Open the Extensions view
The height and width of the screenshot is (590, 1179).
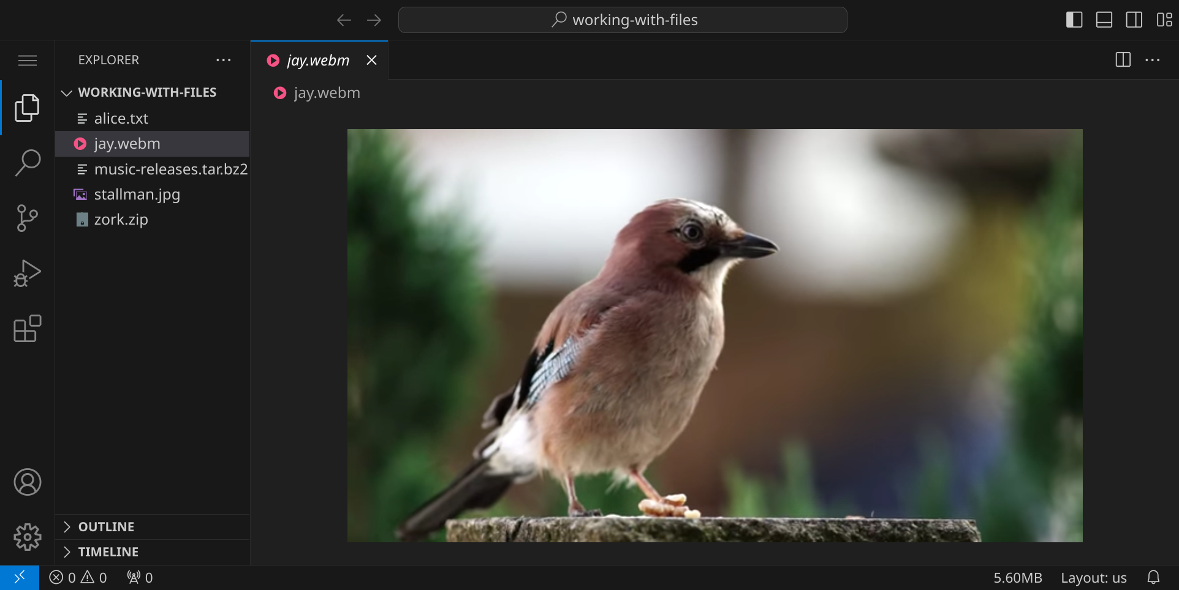28,329
